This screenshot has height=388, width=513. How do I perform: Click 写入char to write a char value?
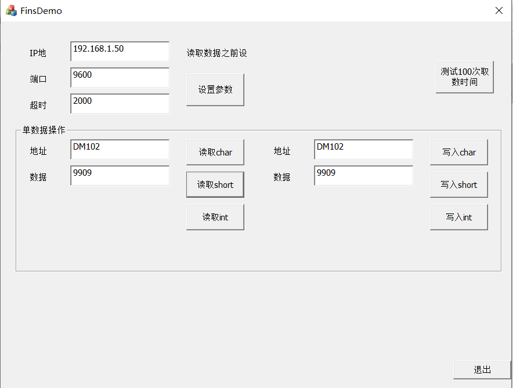(x=458, y=151)
